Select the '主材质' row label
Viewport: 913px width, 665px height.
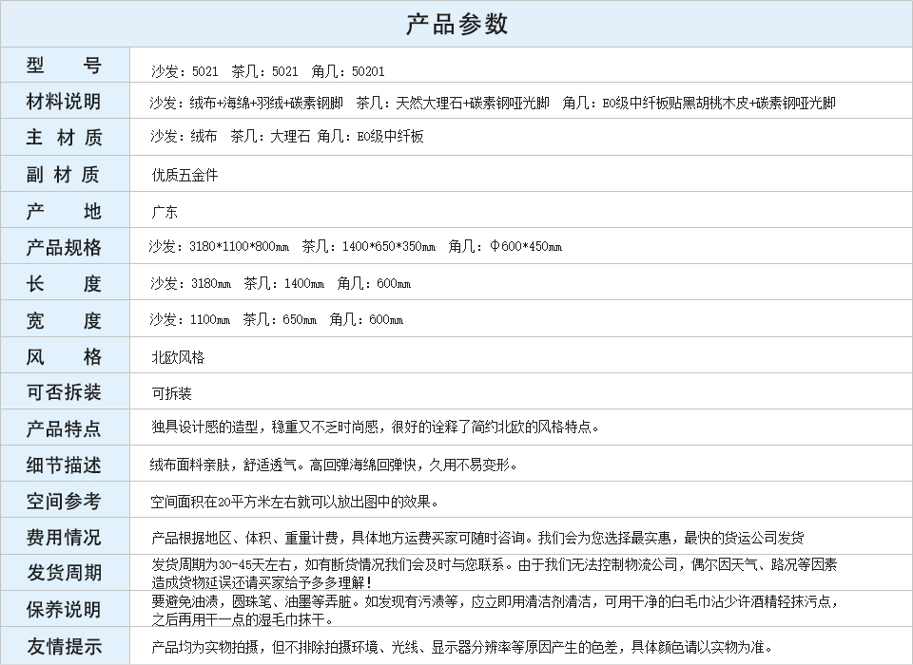click(64, 138)
